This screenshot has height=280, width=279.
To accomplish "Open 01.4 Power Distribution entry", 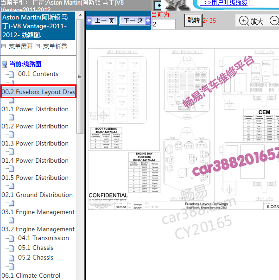I will [35, 160].
